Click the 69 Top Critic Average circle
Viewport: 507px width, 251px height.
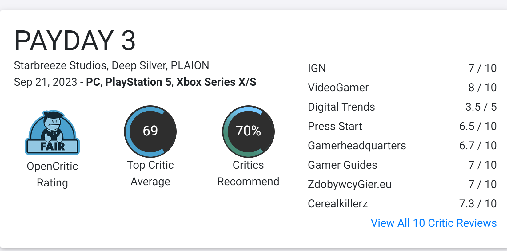click(x=150, y=131)
